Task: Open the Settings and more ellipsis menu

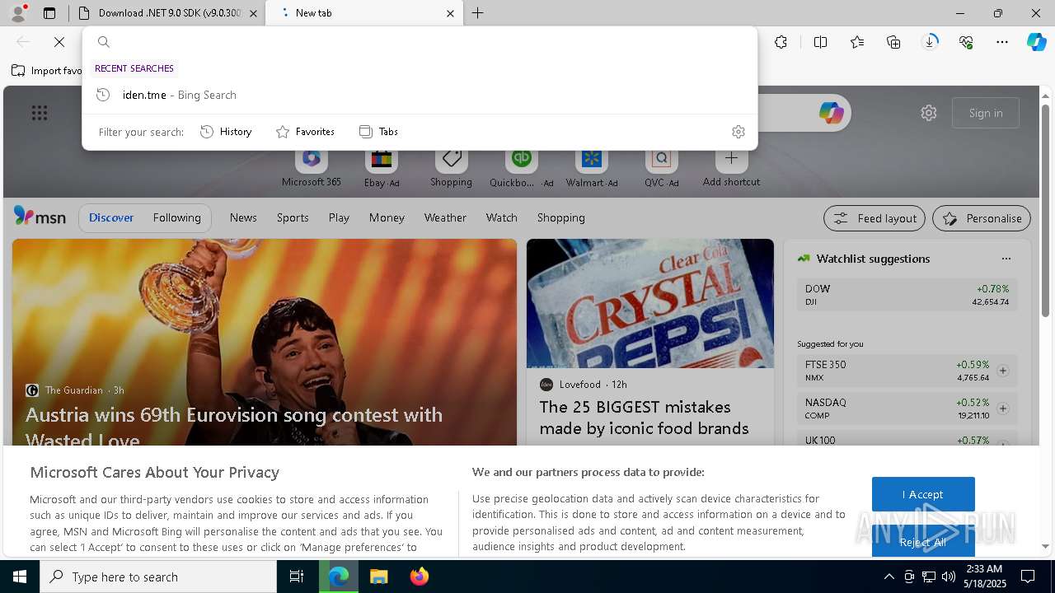Action: (x=1002, y=42)
